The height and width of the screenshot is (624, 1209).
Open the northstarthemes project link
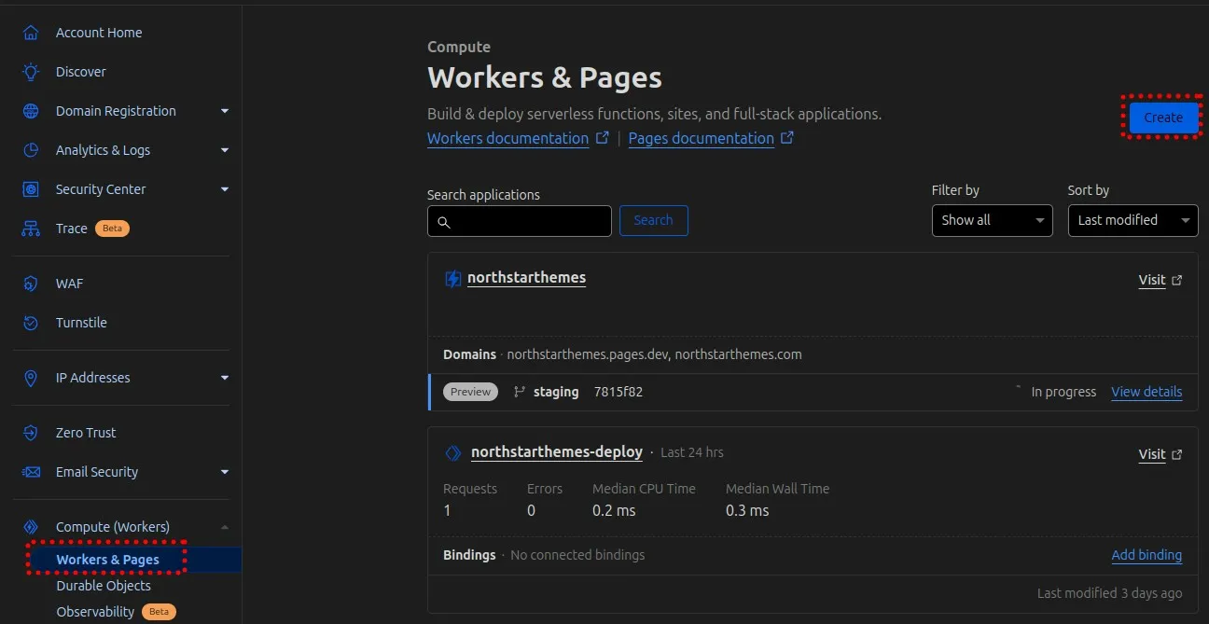click(526, 278)
